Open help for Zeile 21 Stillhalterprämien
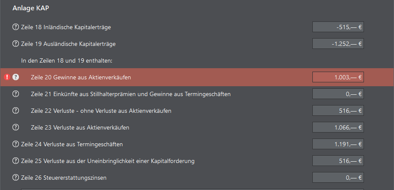The width and height of the screenshot is (394, 190). pos(16,94)
